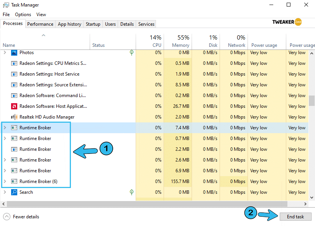This screenshot has width=315, height=226.
Task: Click the red Radeon Software Host Application icon
Action: 14,106
